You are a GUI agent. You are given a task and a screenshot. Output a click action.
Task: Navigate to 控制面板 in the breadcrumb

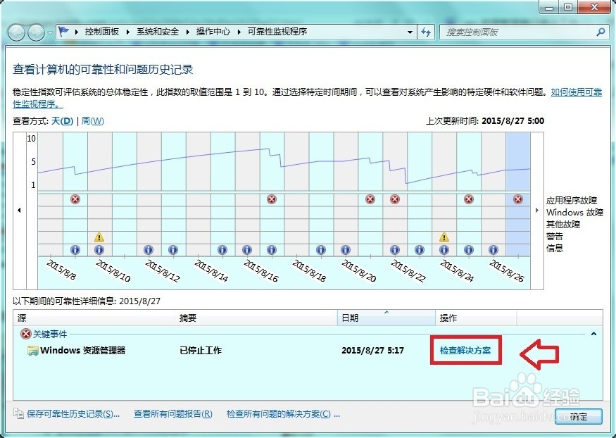coord(102,32)
